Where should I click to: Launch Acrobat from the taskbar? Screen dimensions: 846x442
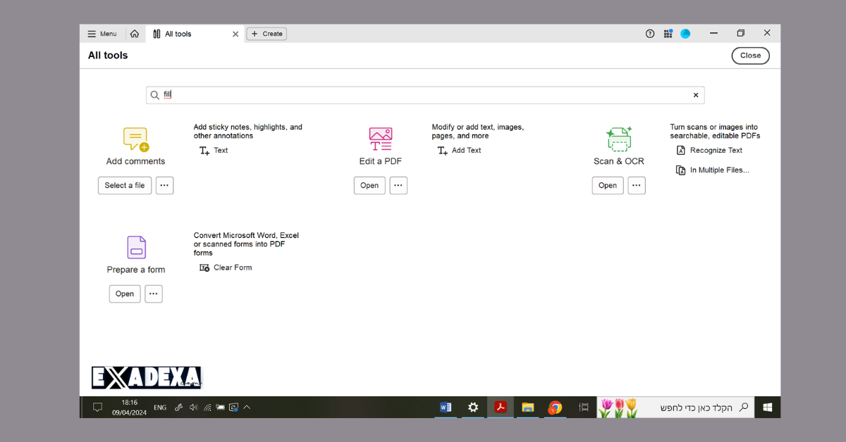(x=500, y=407)
